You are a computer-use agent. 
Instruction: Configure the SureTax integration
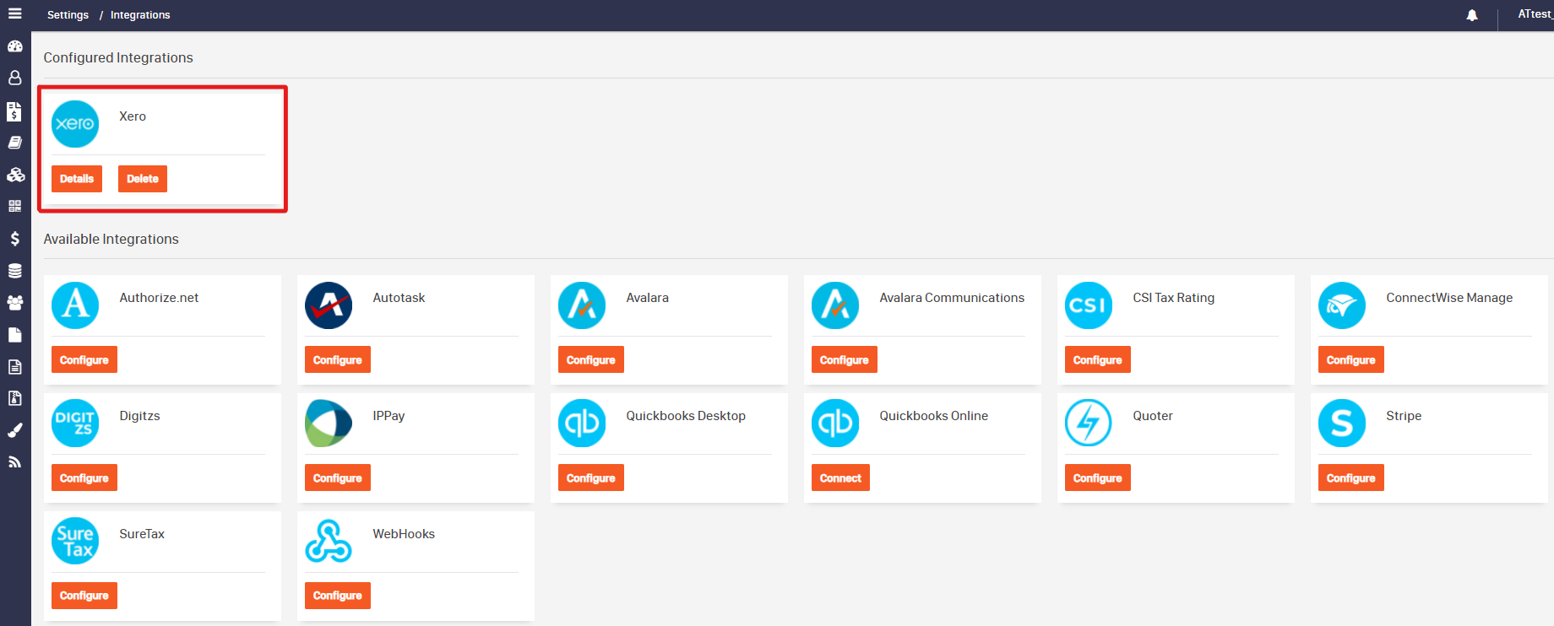point(84,596)
